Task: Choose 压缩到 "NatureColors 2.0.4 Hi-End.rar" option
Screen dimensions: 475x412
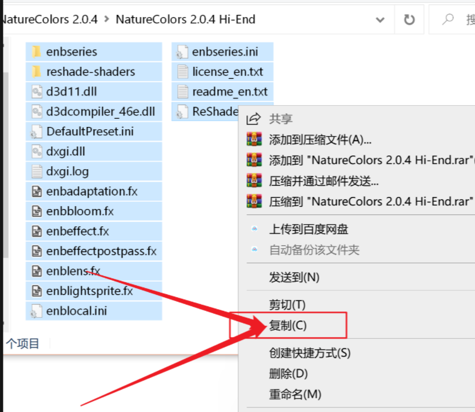Action: tap(372, 202)
